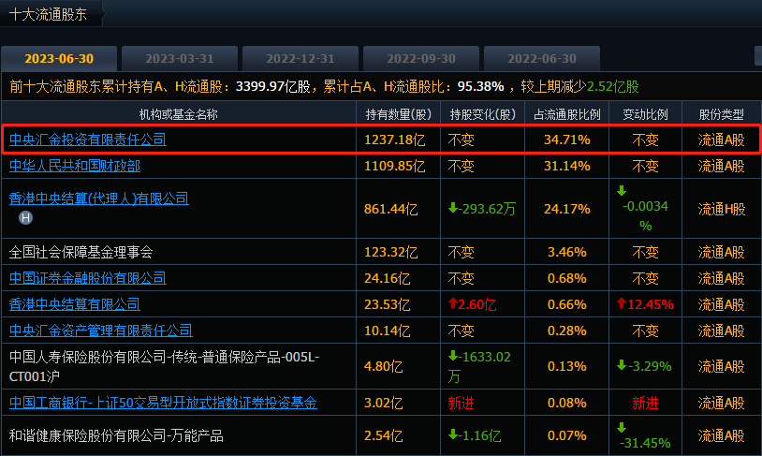Switch to the 2023-03-31 tab

click(180, 59)
